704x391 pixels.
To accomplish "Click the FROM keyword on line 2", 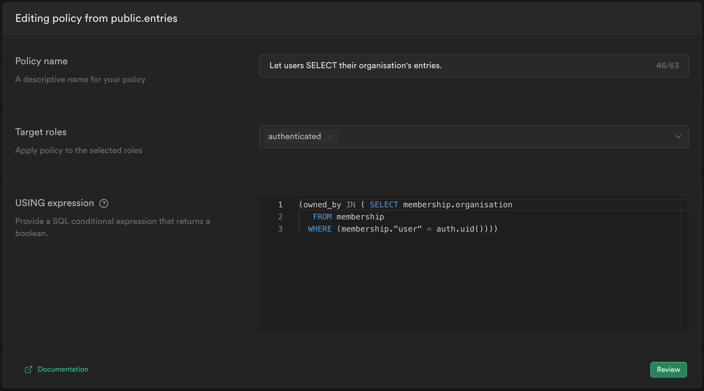I will pos(322,216).
